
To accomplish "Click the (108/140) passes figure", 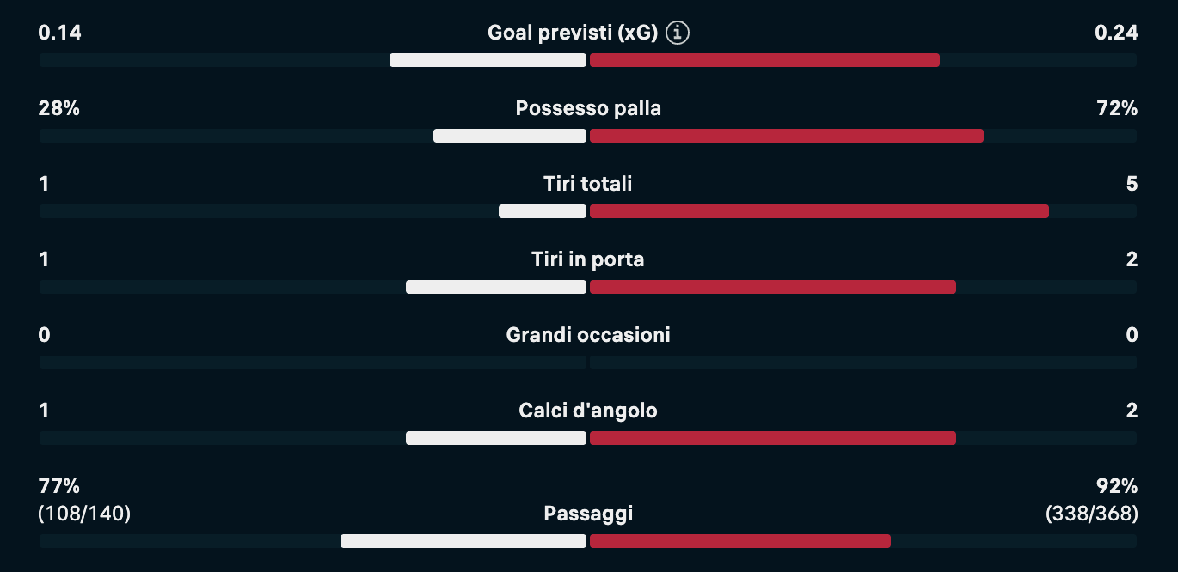I will pos(84,514).
